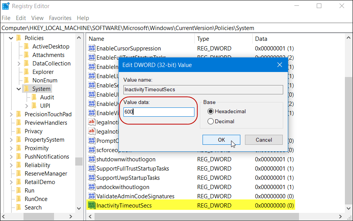Viewport: 353px width, 221px height.
Task: Click the Type column header
Action: pos(223,39)
